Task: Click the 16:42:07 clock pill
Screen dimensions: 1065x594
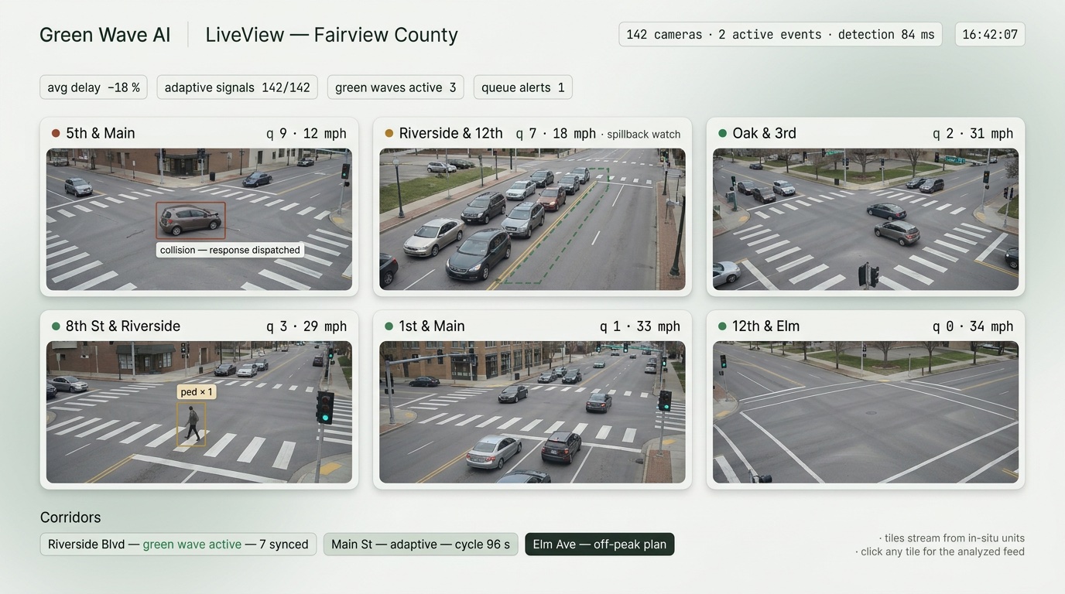Action: (x=990, y=35)
